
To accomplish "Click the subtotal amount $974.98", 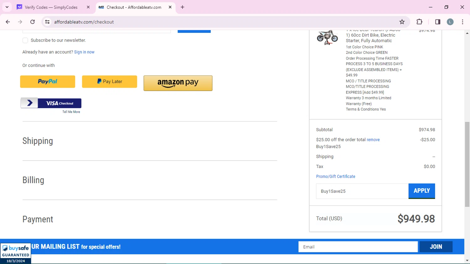I will pyautogui.click(x=427, y=130).
